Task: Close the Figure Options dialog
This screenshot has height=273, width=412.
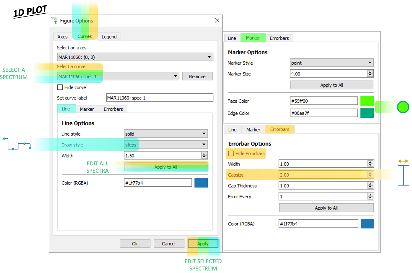Action: pyautogui.click(x=217, y=20)
